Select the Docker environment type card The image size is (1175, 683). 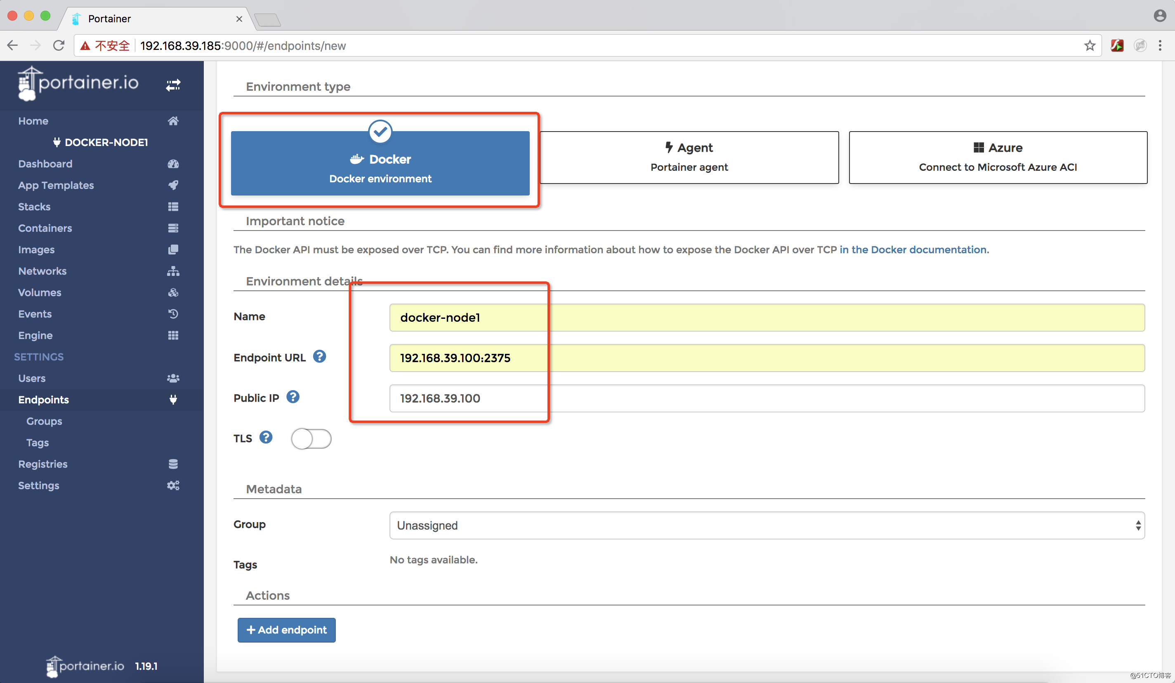pos(380,163)
